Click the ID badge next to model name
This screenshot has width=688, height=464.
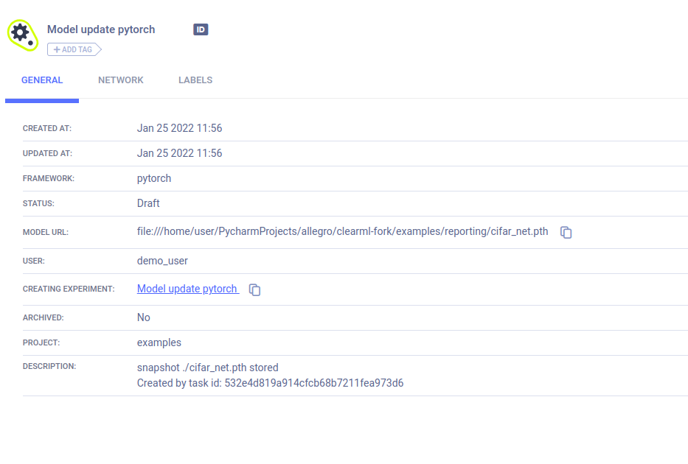(x=201, y=29)
